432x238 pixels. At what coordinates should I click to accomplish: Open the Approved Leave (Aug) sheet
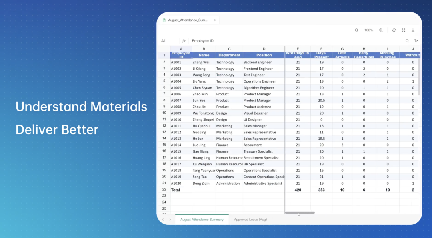tap(250, 220)
